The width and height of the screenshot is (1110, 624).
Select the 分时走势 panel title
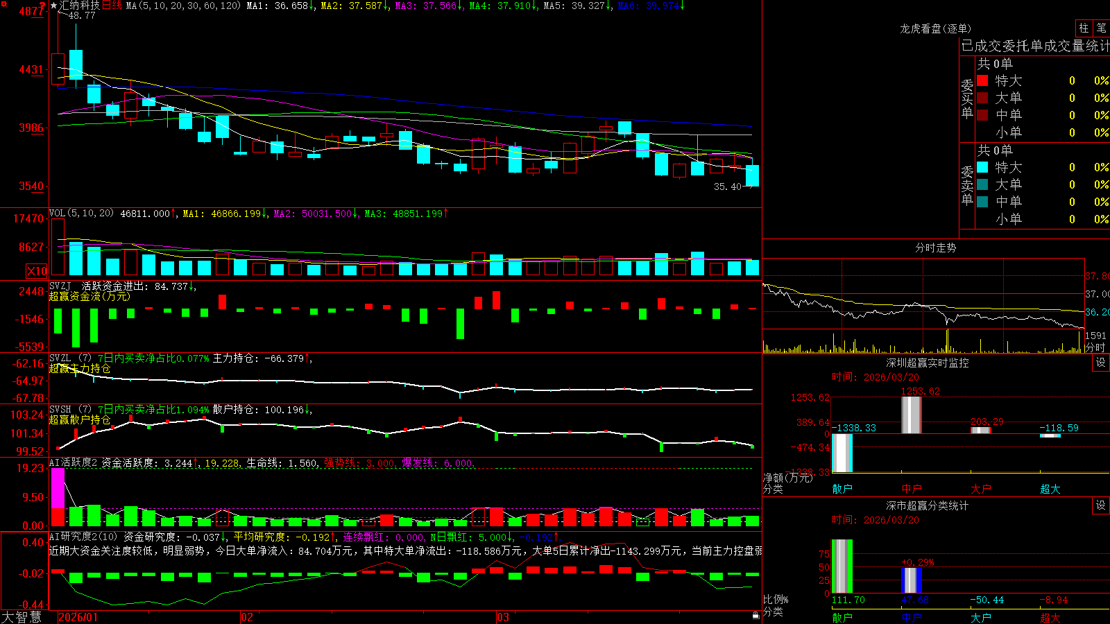point(935,248)
